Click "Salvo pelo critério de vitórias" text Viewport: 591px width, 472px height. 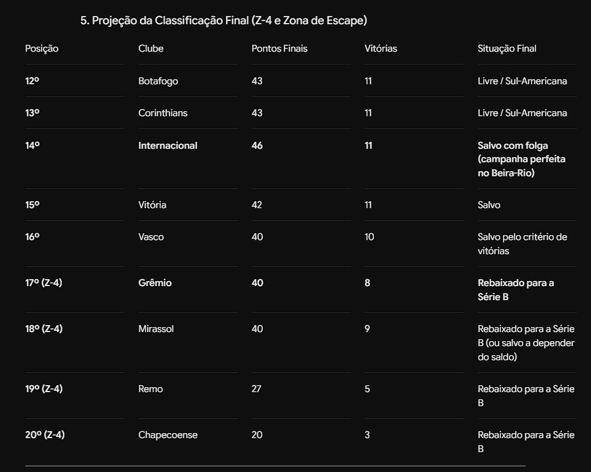pyautogui.click(x=523, y=244)
